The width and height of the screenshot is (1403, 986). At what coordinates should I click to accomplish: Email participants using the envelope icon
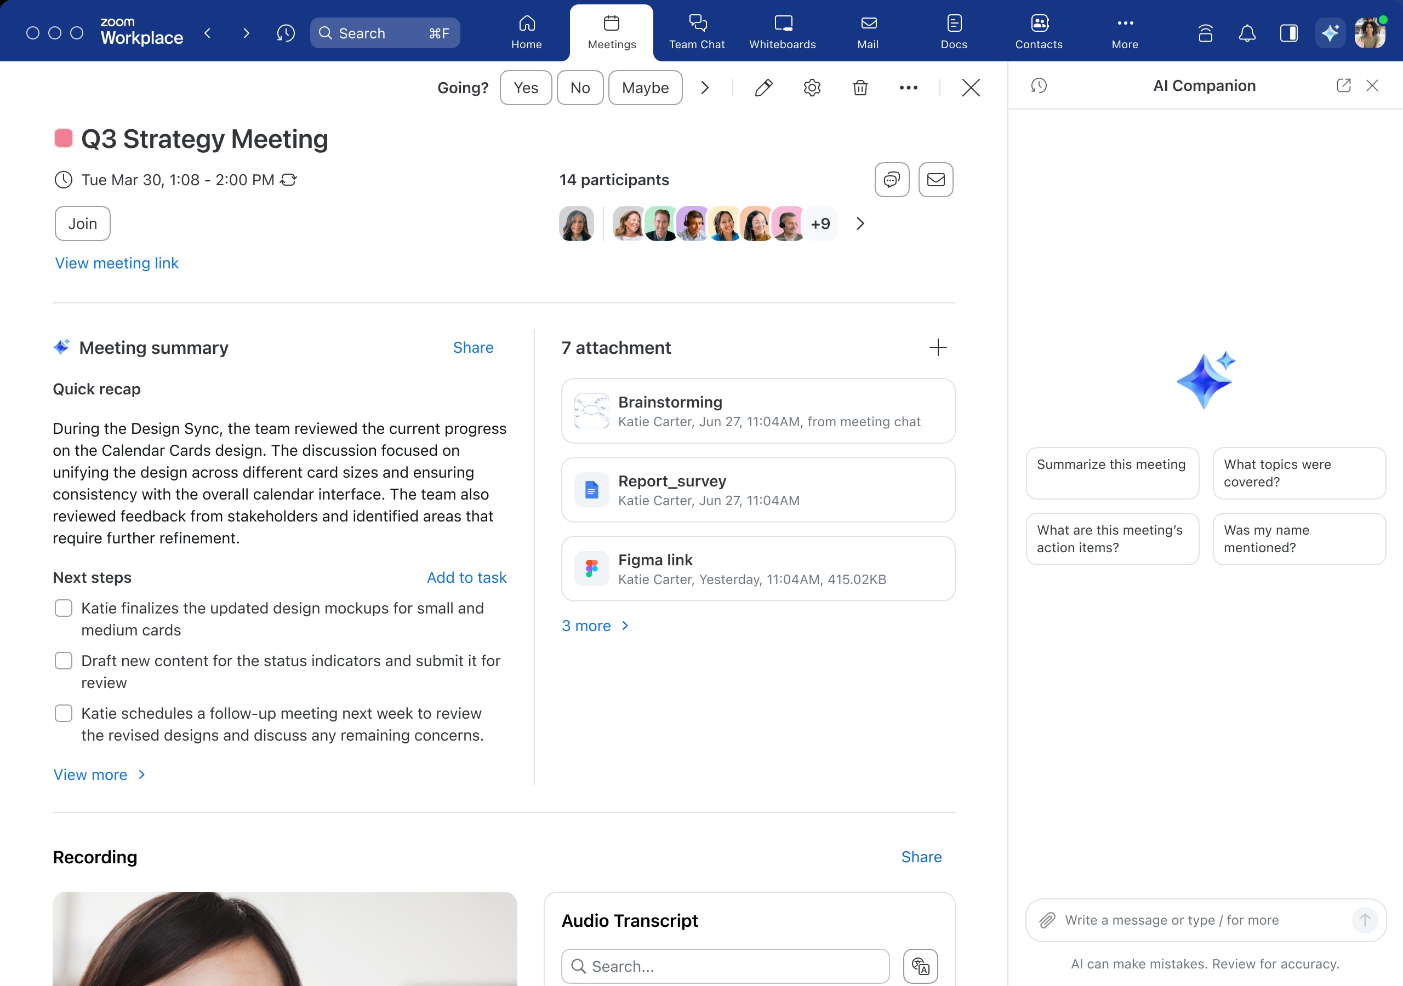935,180
